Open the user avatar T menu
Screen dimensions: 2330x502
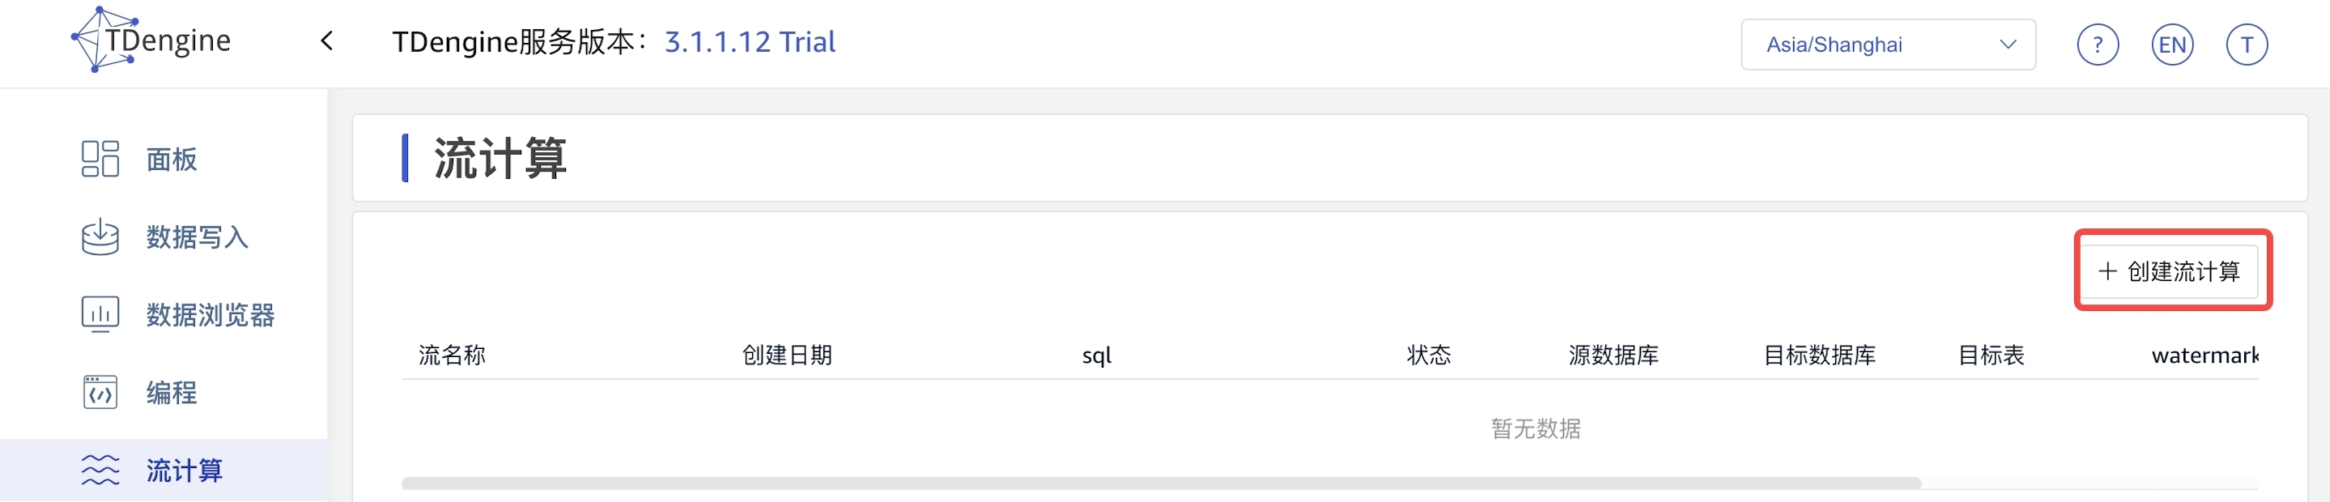click(2245, 45)
